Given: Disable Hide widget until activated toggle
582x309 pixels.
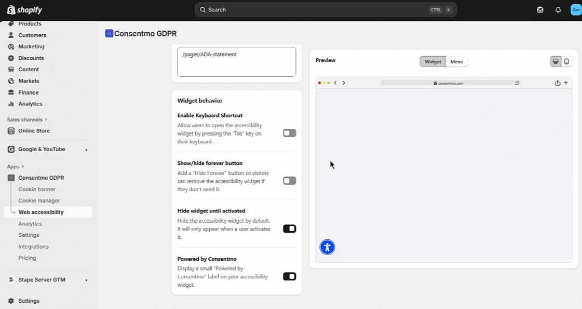Looking at the screenshot, I should [289, 229].
